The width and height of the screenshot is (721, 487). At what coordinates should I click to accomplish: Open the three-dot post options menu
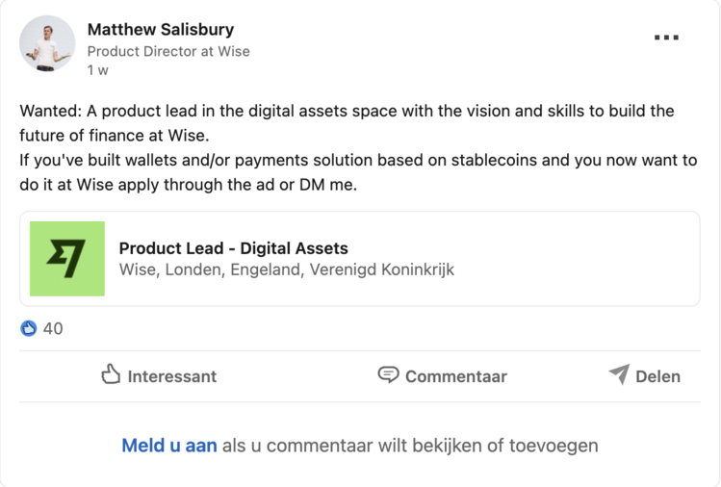pyautogui.click(x=666, y=38)
